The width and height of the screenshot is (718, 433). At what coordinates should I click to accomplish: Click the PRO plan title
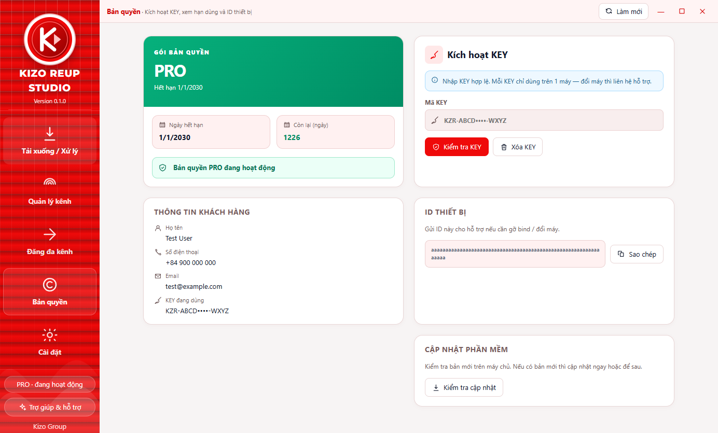click(170, 71)
